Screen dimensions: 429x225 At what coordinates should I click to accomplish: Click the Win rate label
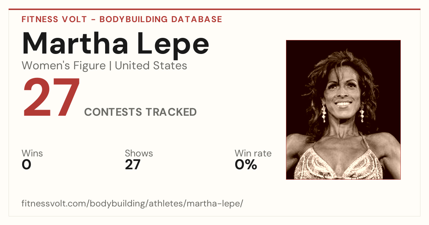pos(253,153)
